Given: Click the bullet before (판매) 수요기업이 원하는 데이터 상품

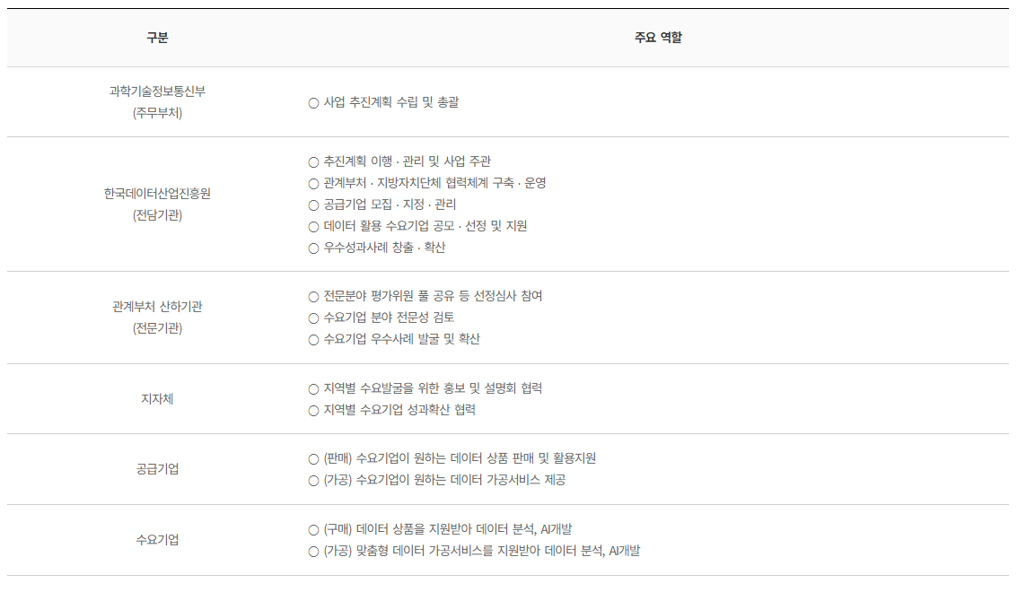Looking at the screenshot, I should [x=313, y=458].
